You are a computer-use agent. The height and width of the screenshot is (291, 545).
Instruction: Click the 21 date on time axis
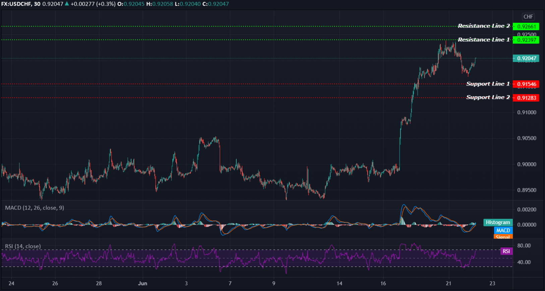click(448, 284)
